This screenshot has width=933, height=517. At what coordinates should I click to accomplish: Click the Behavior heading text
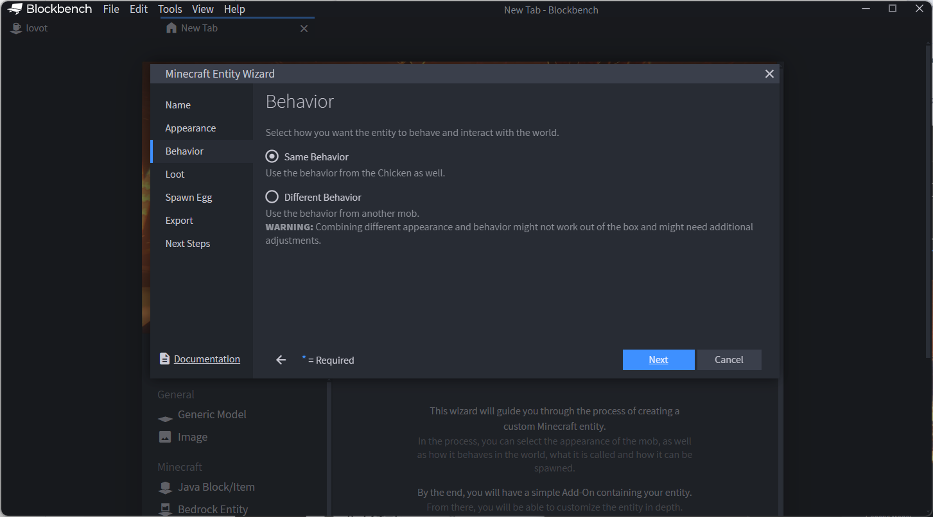tap(300, 101)
